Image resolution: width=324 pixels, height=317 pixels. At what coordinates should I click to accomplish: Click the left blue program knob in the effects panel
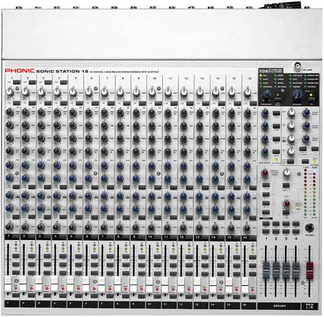[x=266, y=94]
